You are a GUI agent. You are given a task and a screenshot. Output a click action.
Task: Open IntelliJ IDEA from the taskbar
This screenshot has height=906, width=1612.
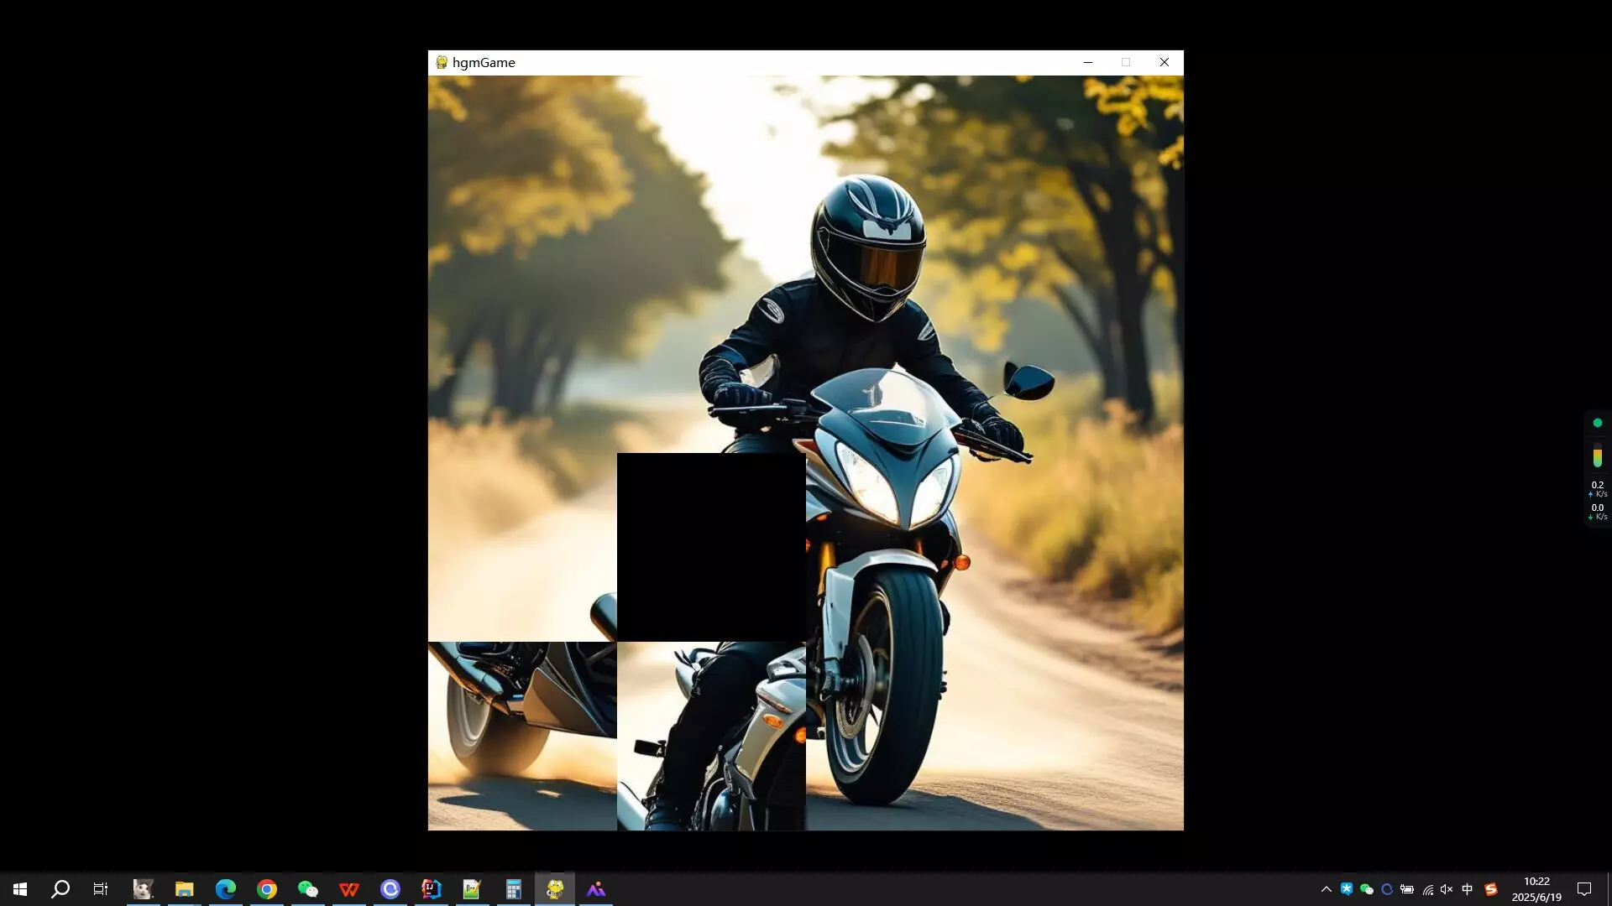point(432,888)
